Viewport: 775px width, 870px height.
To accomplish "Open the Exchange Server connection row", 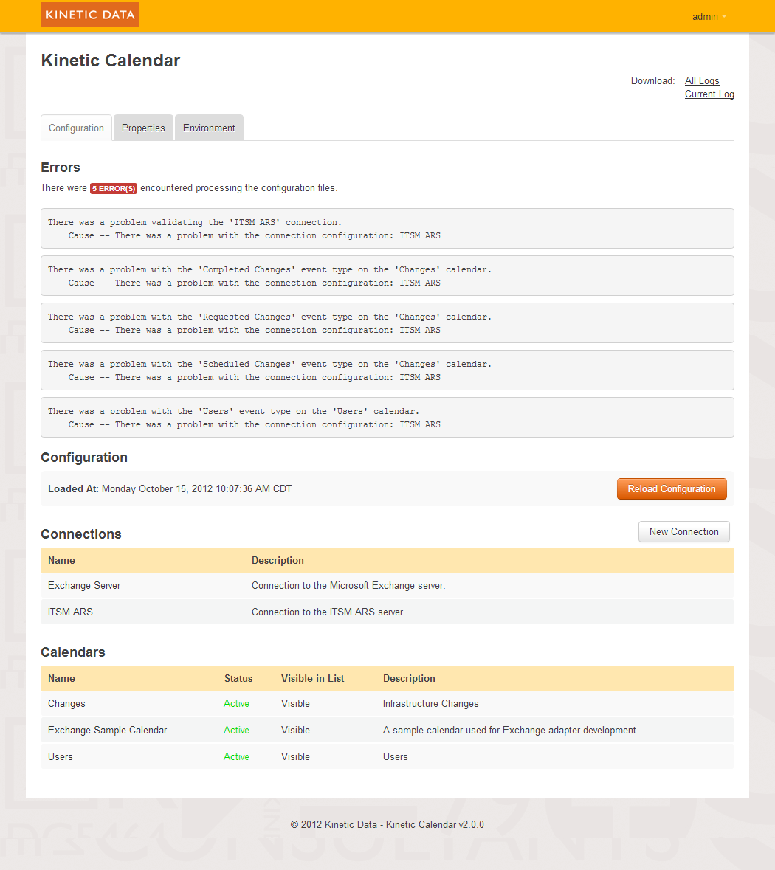I will (387, 586).
